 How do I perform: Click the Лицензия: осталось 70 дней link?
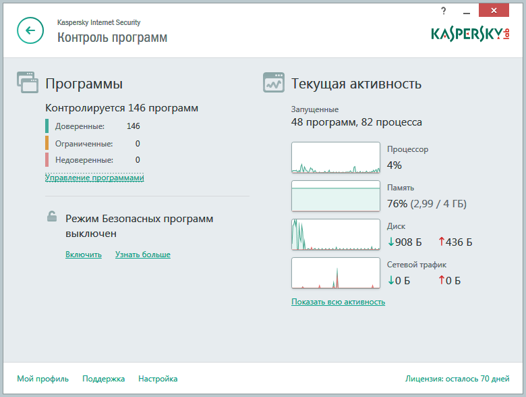(457, 379)
